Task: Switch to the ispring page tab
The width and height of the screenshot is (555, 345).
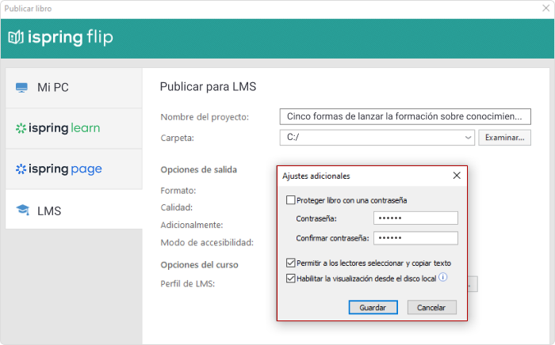Action: [x=74, y=169]
